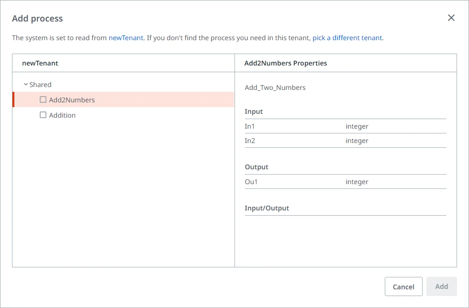This screenshot has height=308, width=469.
Task: Select the Addition process label
Action: (62, 115)
